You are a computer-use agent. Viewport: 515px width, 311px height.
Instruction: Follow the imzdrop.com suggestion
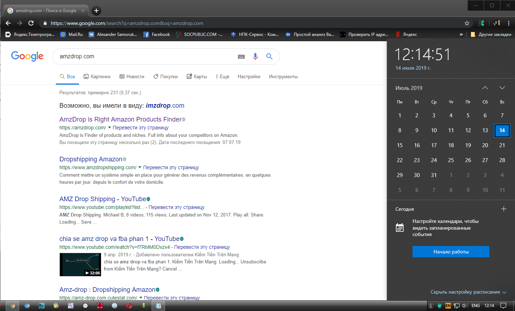(x=165, y=106)
